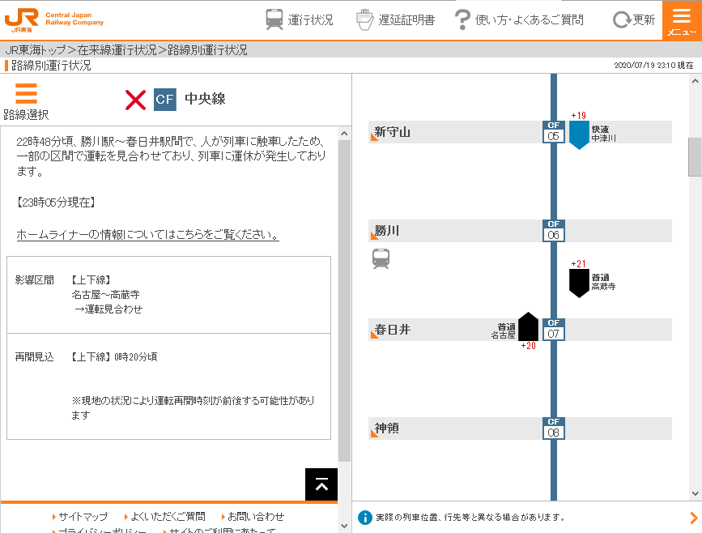Screen dimensions: 702x533
Task: Open 運行状況 train status page
Action: (299, 19)
